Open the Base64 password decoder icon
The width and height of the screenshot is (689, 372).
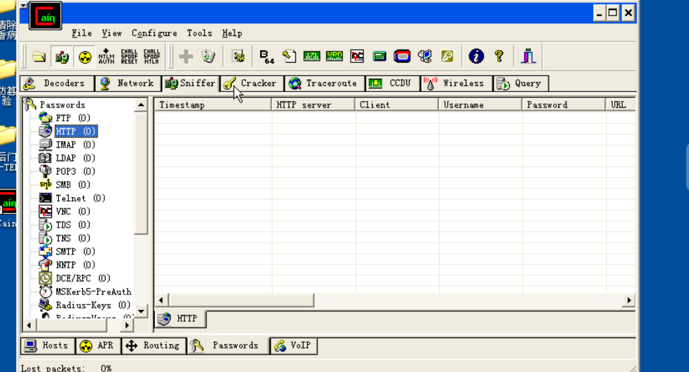point(267,56)
